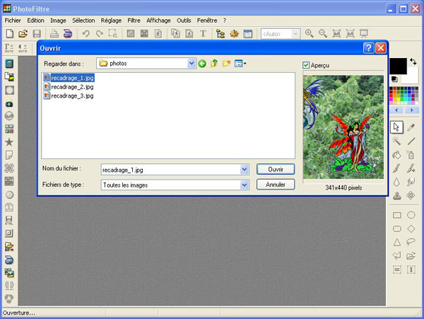Click the dialog help question mark button
The image size is (424, 319).
(368, 48)
